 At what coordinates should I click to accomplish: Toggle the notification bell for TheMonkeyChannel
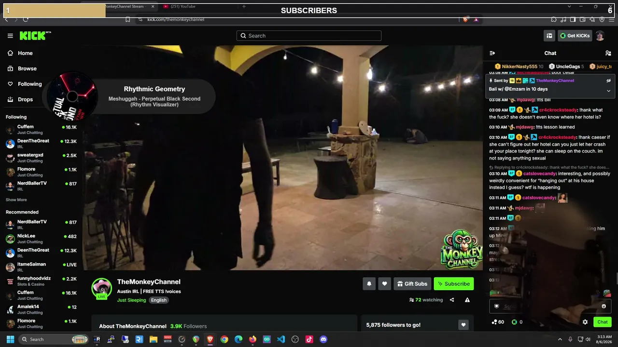(369, 284)
